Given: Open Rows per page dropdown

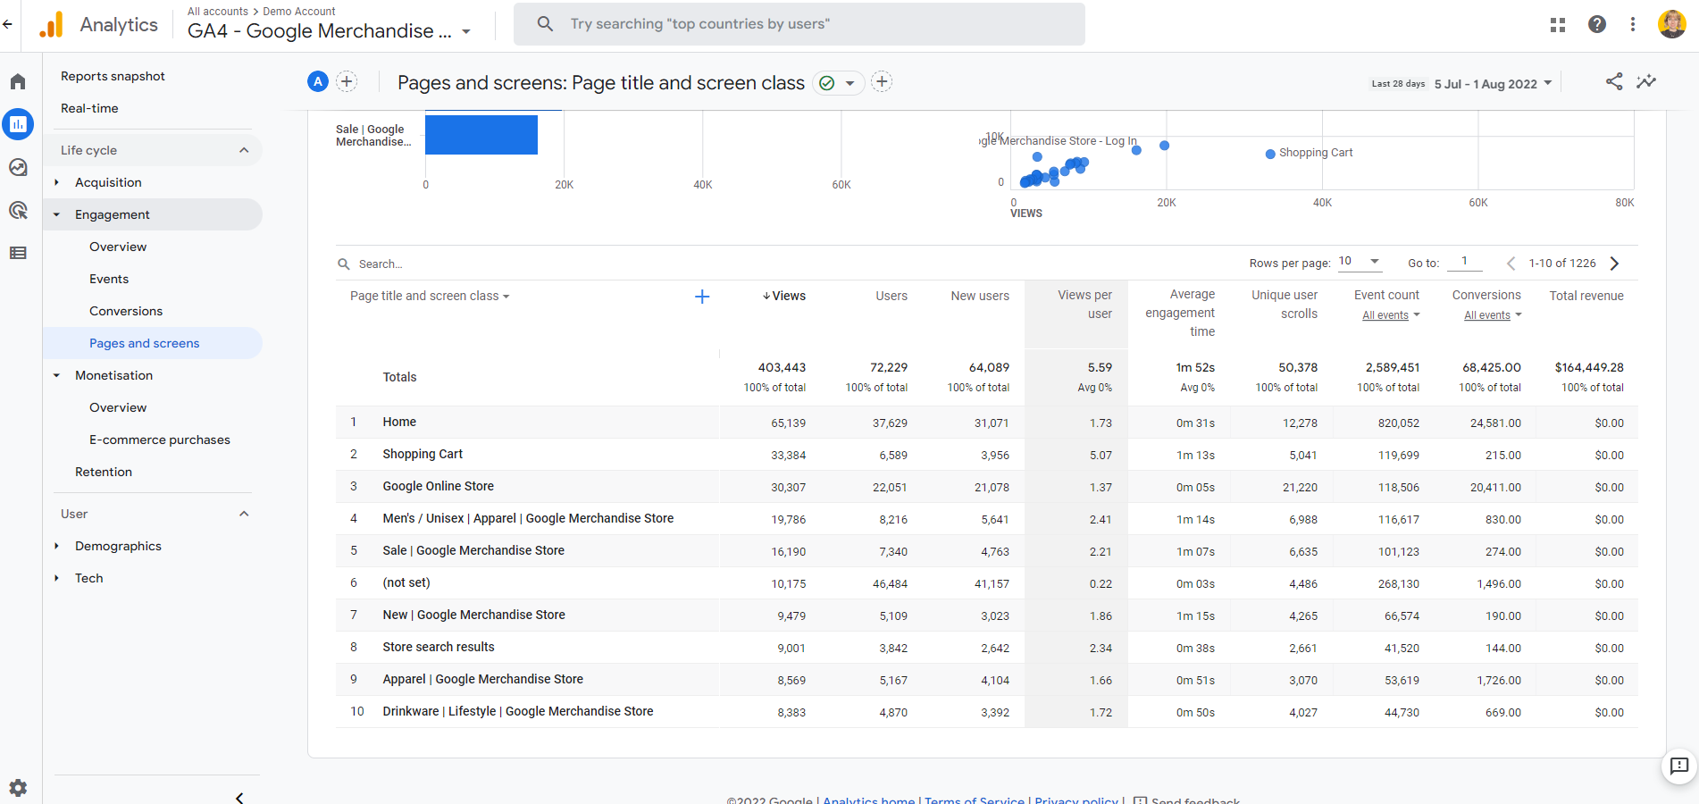Looking at the screenshot, I should pos(1360,262).
